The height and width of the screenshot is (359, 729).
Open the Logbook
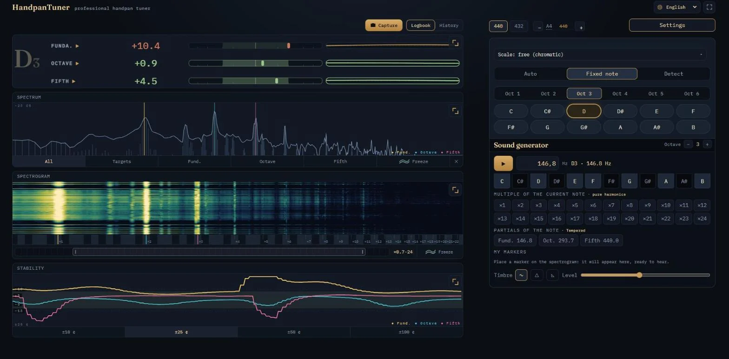coord(420,25)
